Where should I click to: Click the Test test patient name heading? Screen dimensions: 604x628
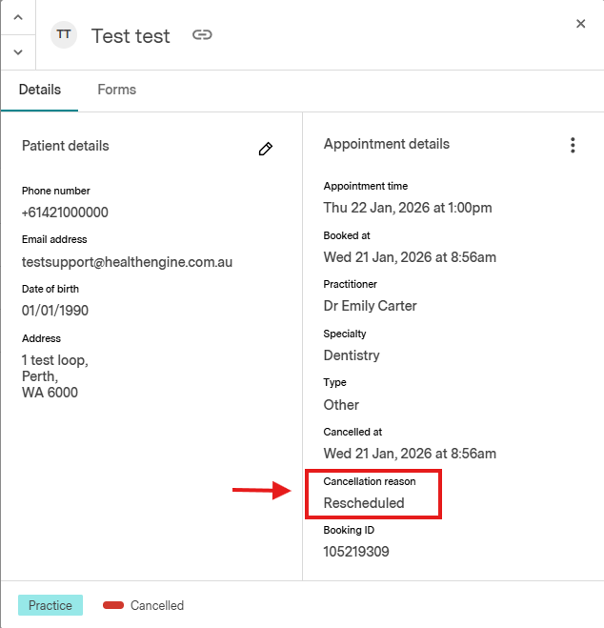131,36
